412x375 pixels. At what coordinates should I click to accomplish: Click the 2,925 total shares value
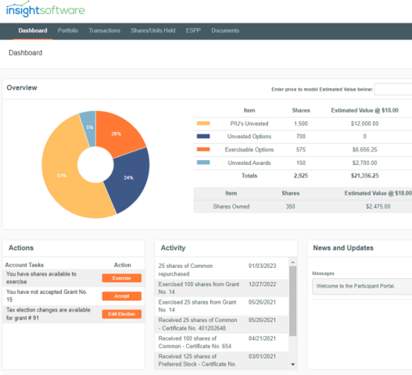pos(301,176)
